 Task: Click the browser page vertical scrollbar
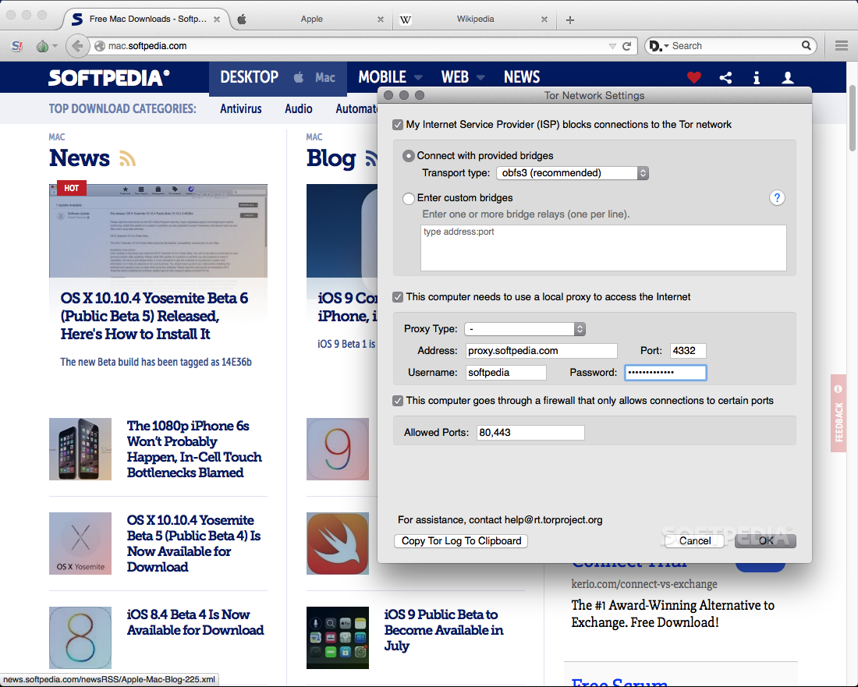852,118
